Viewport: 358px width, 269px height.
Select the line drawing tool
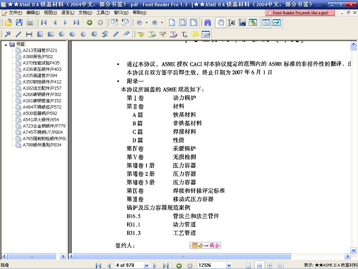[19, 34]
